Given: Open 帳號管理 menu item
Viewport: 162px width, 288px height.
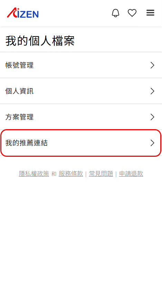Looking at the screenshot, I should pyautogui.click(x=81, y=65).
